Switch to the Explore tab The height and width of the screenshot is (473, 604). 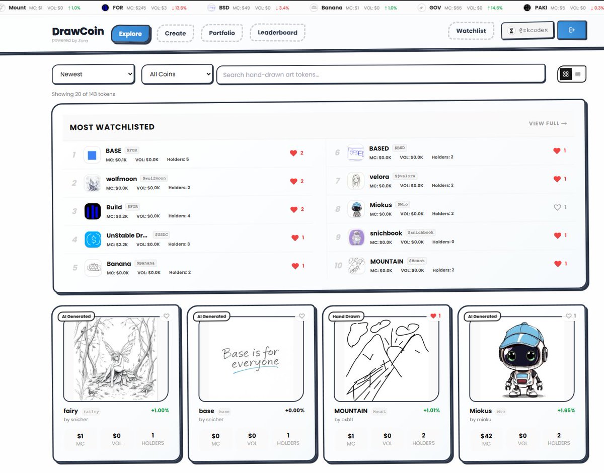tap(130, 34)
